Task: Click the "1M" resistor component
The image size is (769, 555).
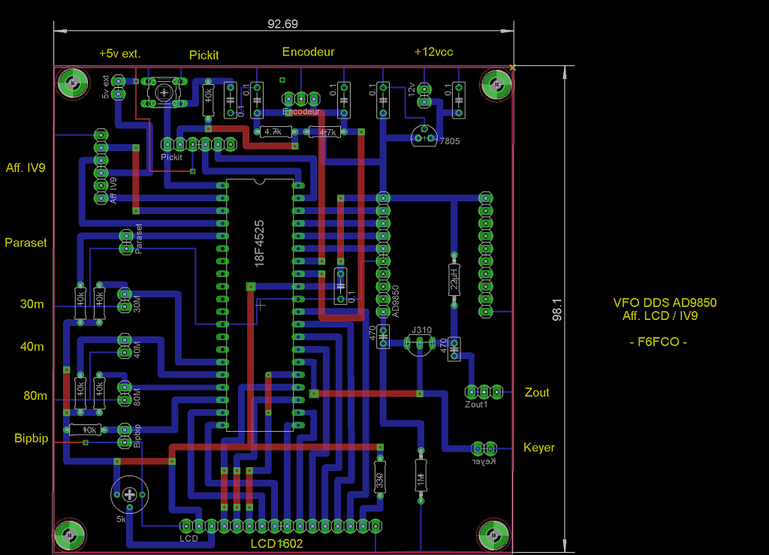Action: coord(421,476)
